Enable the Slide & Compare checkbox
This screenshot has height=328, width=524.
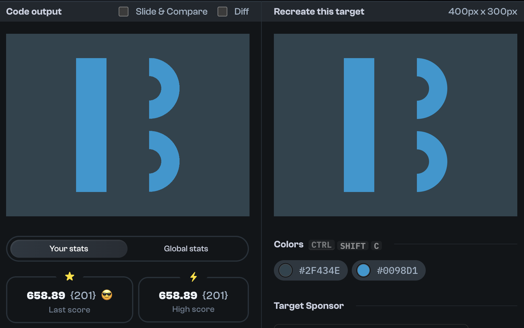click(x=124, y=11)
